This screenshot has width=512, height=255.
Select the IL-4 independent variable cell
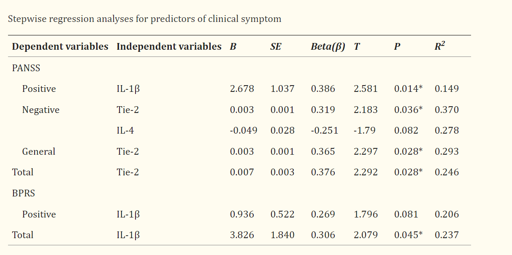point(125,131)
